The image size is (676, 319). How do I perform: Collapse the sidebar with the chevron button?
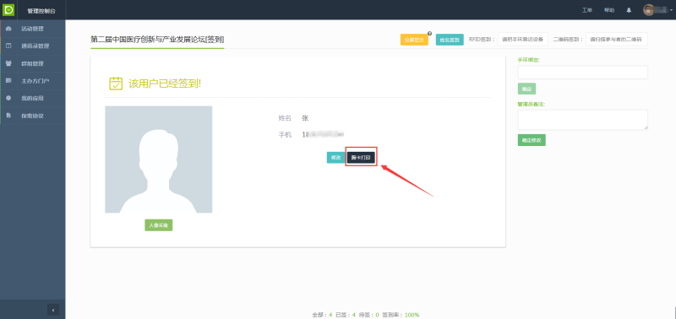[53, 310]
